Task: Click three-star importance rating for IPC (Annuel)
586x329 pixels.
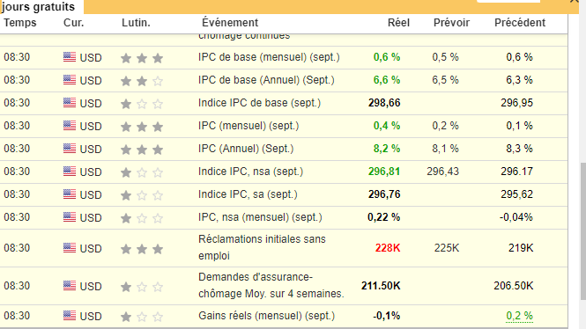Action: click(x=142, y=150)
